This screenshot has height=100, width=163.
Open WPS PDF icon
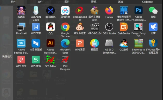(21, 60)
